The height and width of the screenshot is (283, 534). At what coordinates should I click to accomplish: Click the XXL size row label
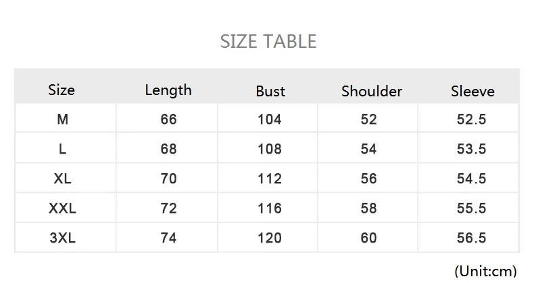click(62, 208)
